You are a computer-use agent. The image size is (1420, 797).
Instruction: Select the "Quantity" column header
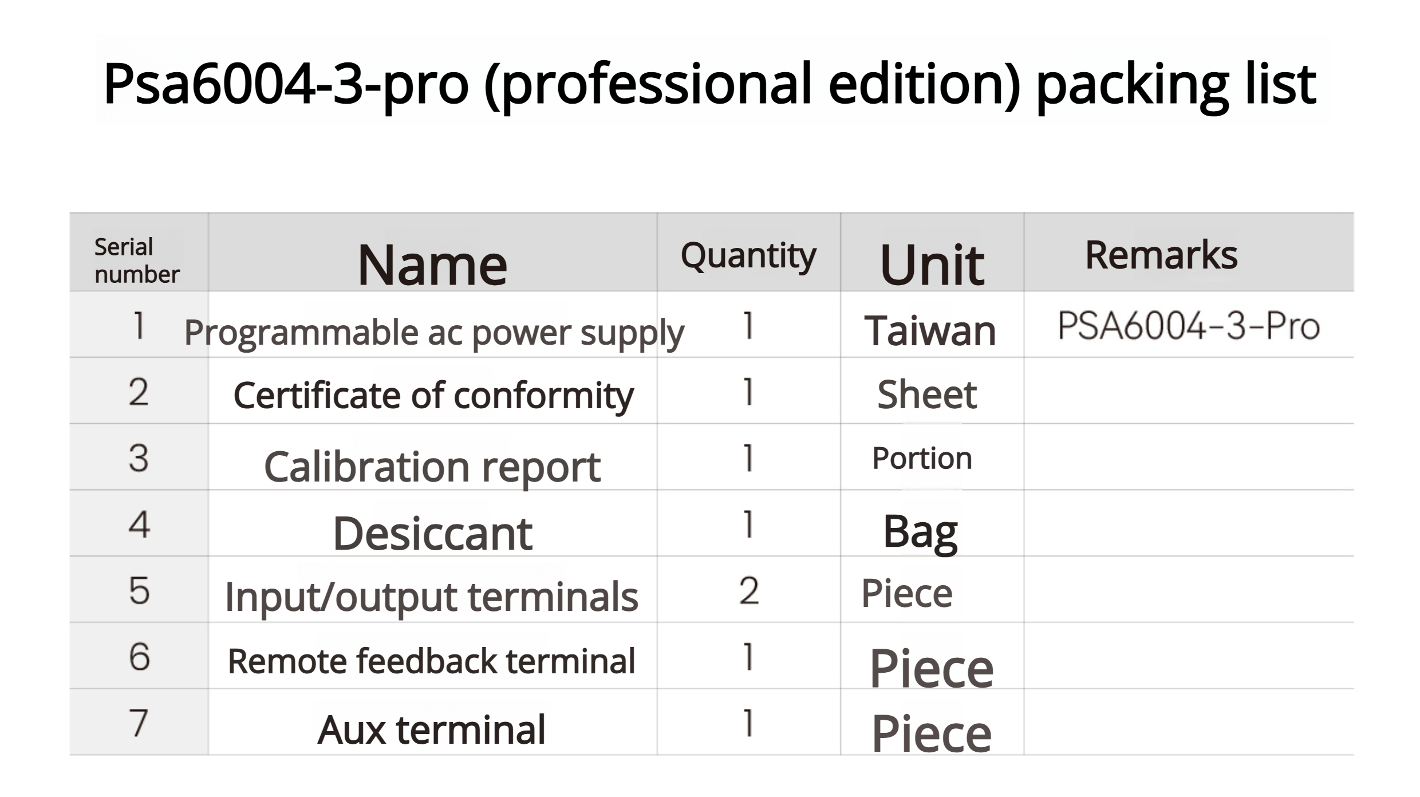tap(748, 255)
